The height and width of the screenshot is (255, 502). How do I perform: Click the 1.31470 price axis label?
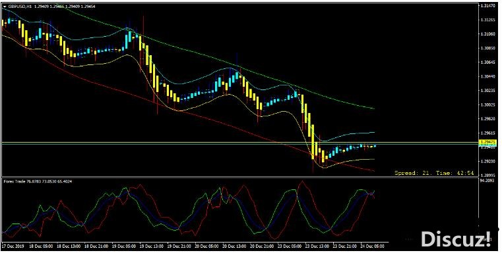pyautogui.click(x=487, y=6)
